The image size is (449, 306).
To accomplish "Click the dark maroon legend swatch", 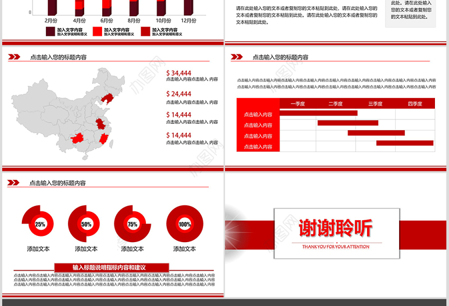I will pyautogui.click(x=51, y=31).
